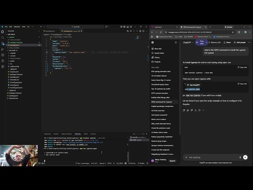Image resolution: width=253 pixels, height=190 pixels.
Task: Click the split editor icon in editor toolbar
Action: tap(143, 31)
